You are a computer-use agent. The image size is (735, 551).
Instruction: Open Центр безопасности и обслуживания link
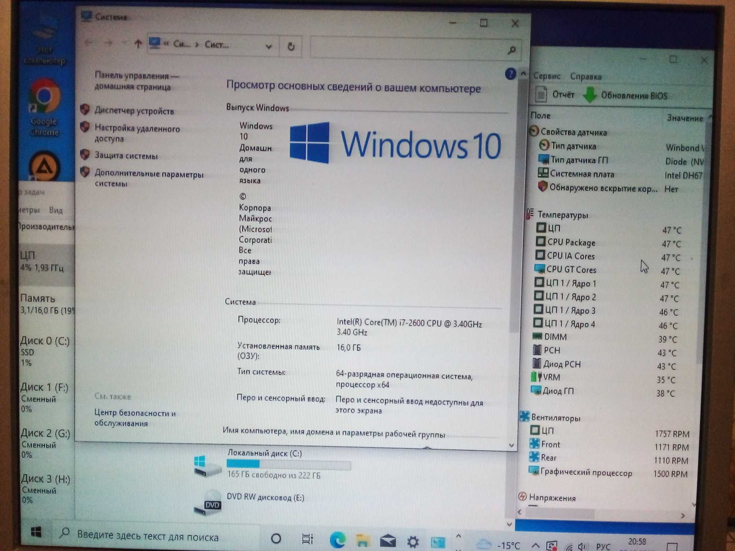(x=135, y=418)
